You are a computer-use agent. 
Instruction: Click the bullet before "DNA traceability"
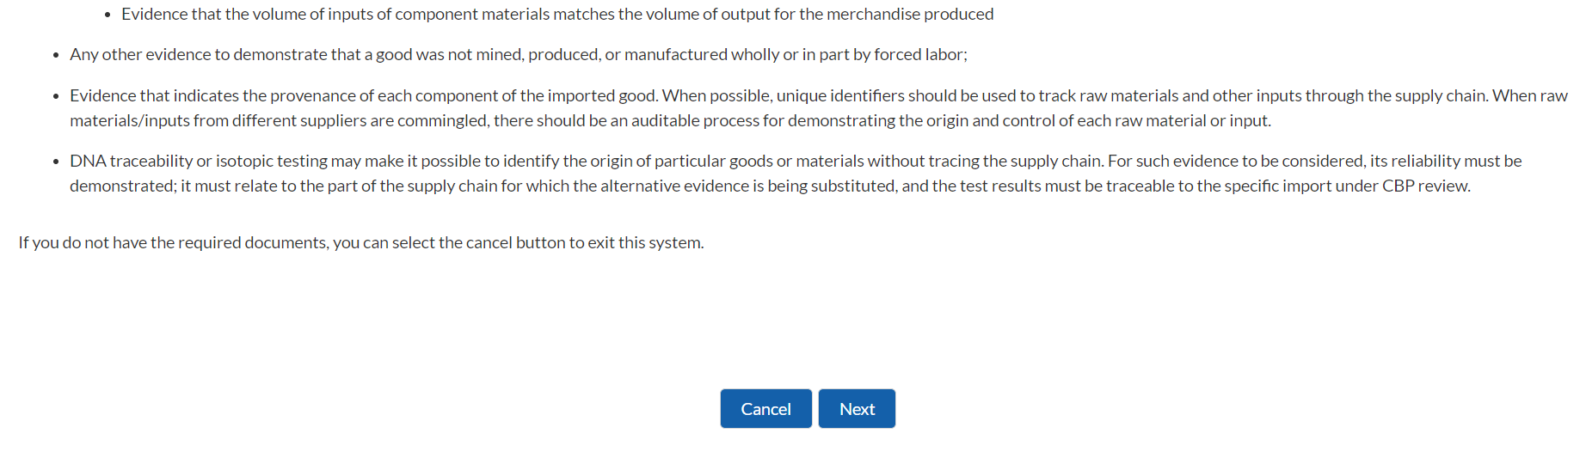click(x=56, y=162)
